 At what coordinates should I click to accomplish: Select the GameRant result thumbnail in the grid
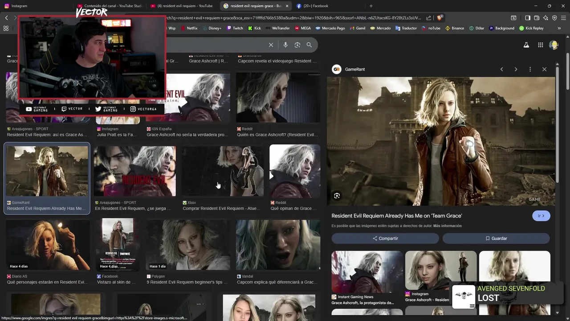[47, 171]
